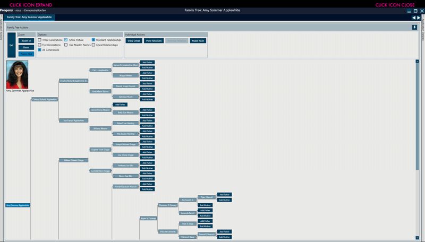The width and height of the screenshot is (425, 242).
Task: Select Bryan M Coomey node
Action: pyautogui.click(x=148, y=219)
